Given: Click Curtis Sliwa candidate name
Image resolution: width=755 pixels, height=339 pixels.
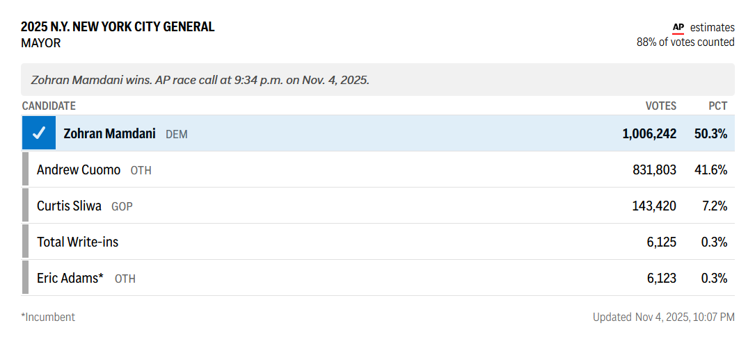Looking at the screenshot, I should pyautogui.click(x=69, y=206).
